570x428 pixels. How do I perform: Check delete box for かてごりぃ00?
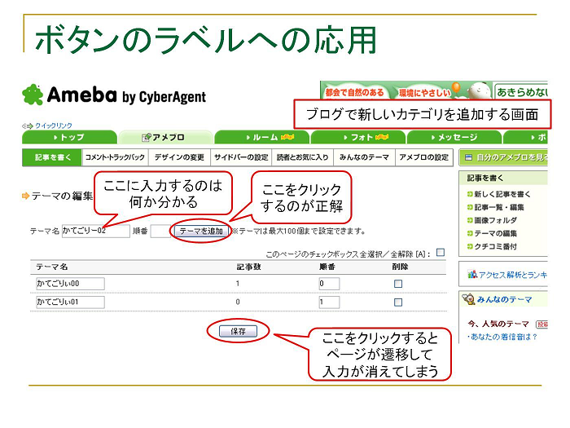click(x=398, y=284)
